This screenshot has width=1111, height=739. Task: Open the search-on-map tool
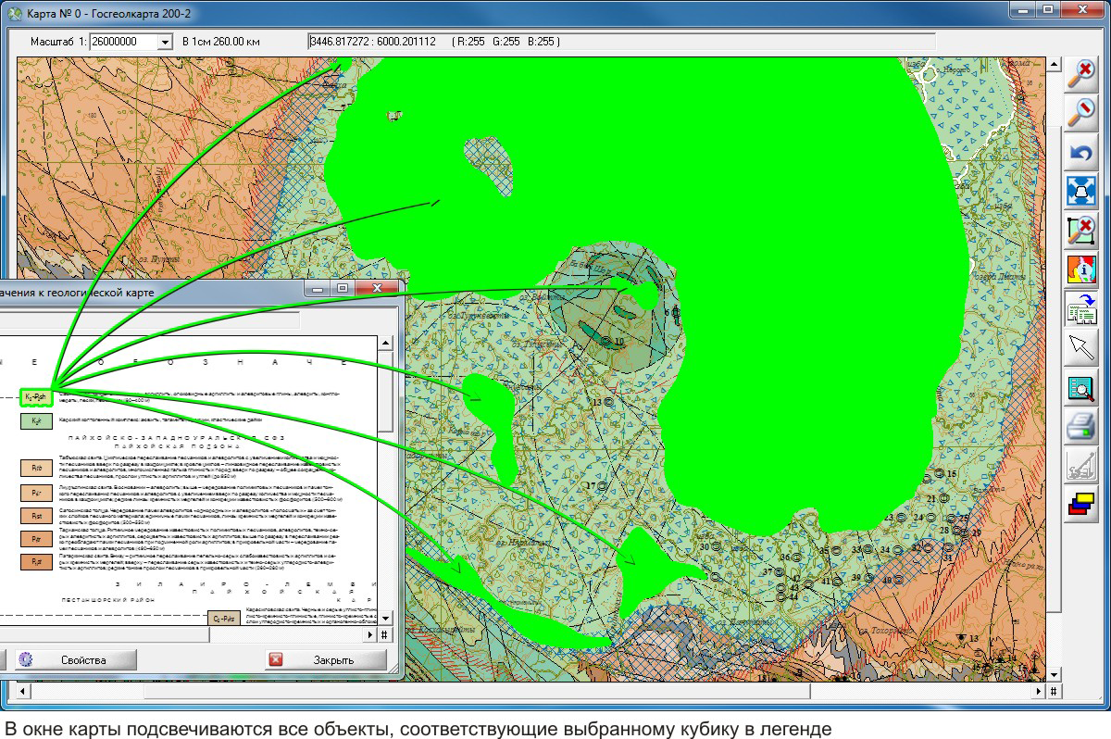[1080, 389]
